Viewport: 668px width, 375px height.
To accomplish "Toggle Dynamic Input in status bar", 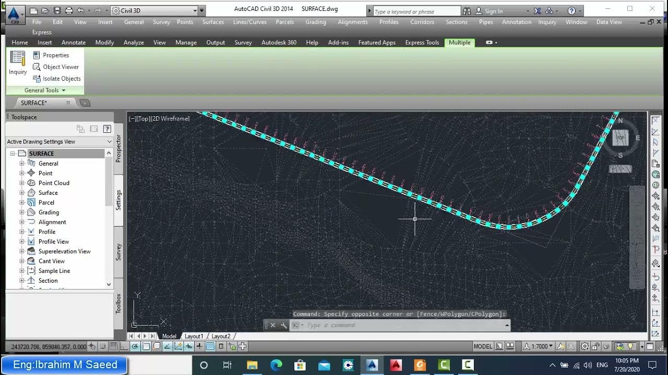I will pyautogui.click(x=188, y=346).
